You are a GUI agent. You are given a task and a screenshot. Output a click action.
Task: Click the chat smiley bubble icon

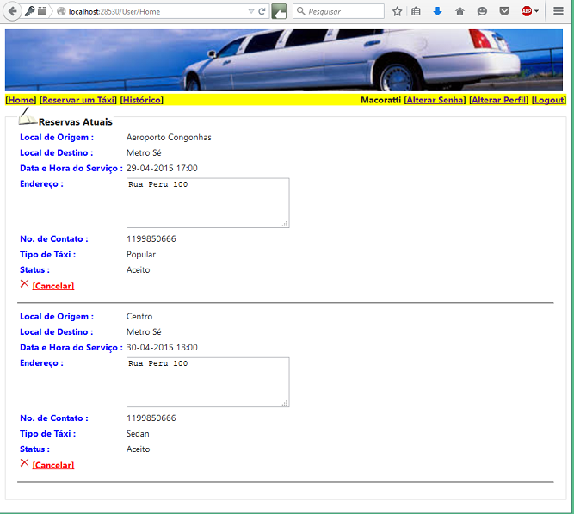(x=482, y=11)
